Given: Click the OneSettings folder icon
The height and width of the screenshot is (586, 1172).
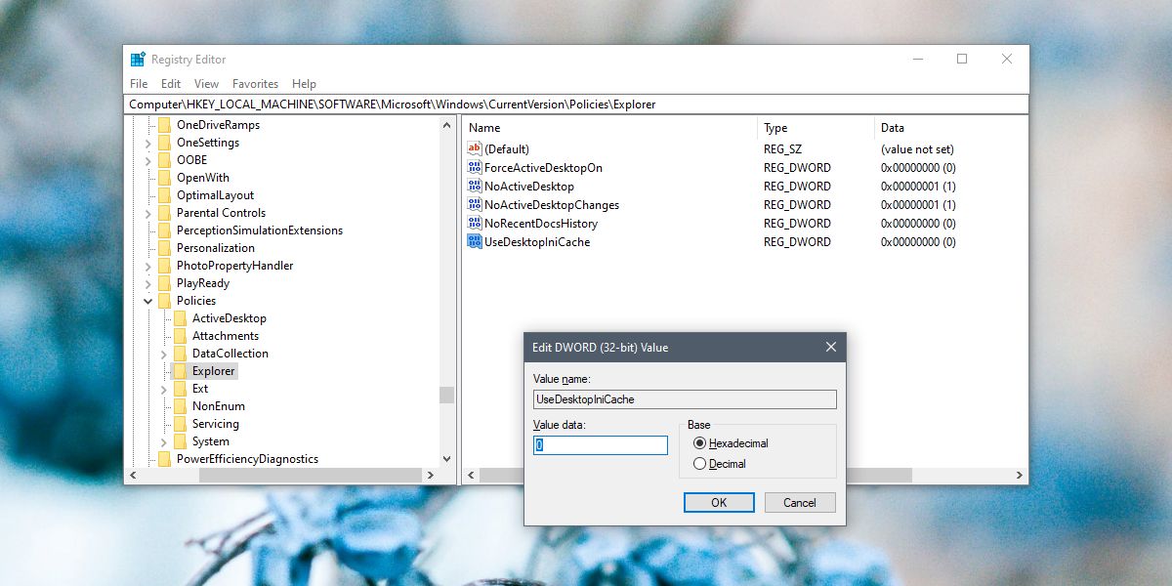Looking at the screenshot, I should pos(164,143).
